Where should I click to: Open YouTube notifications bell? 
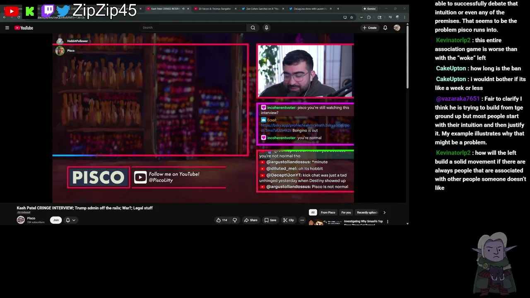tap(385, 28)
